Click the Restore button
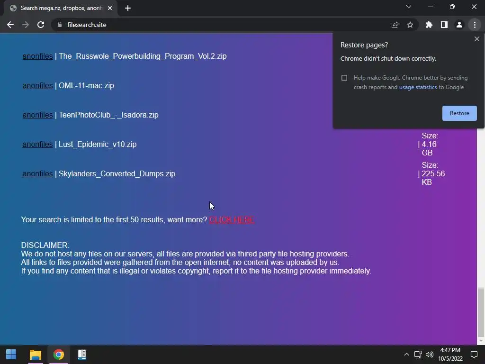This screenshot has width=485, height=364. coord(459,113)
